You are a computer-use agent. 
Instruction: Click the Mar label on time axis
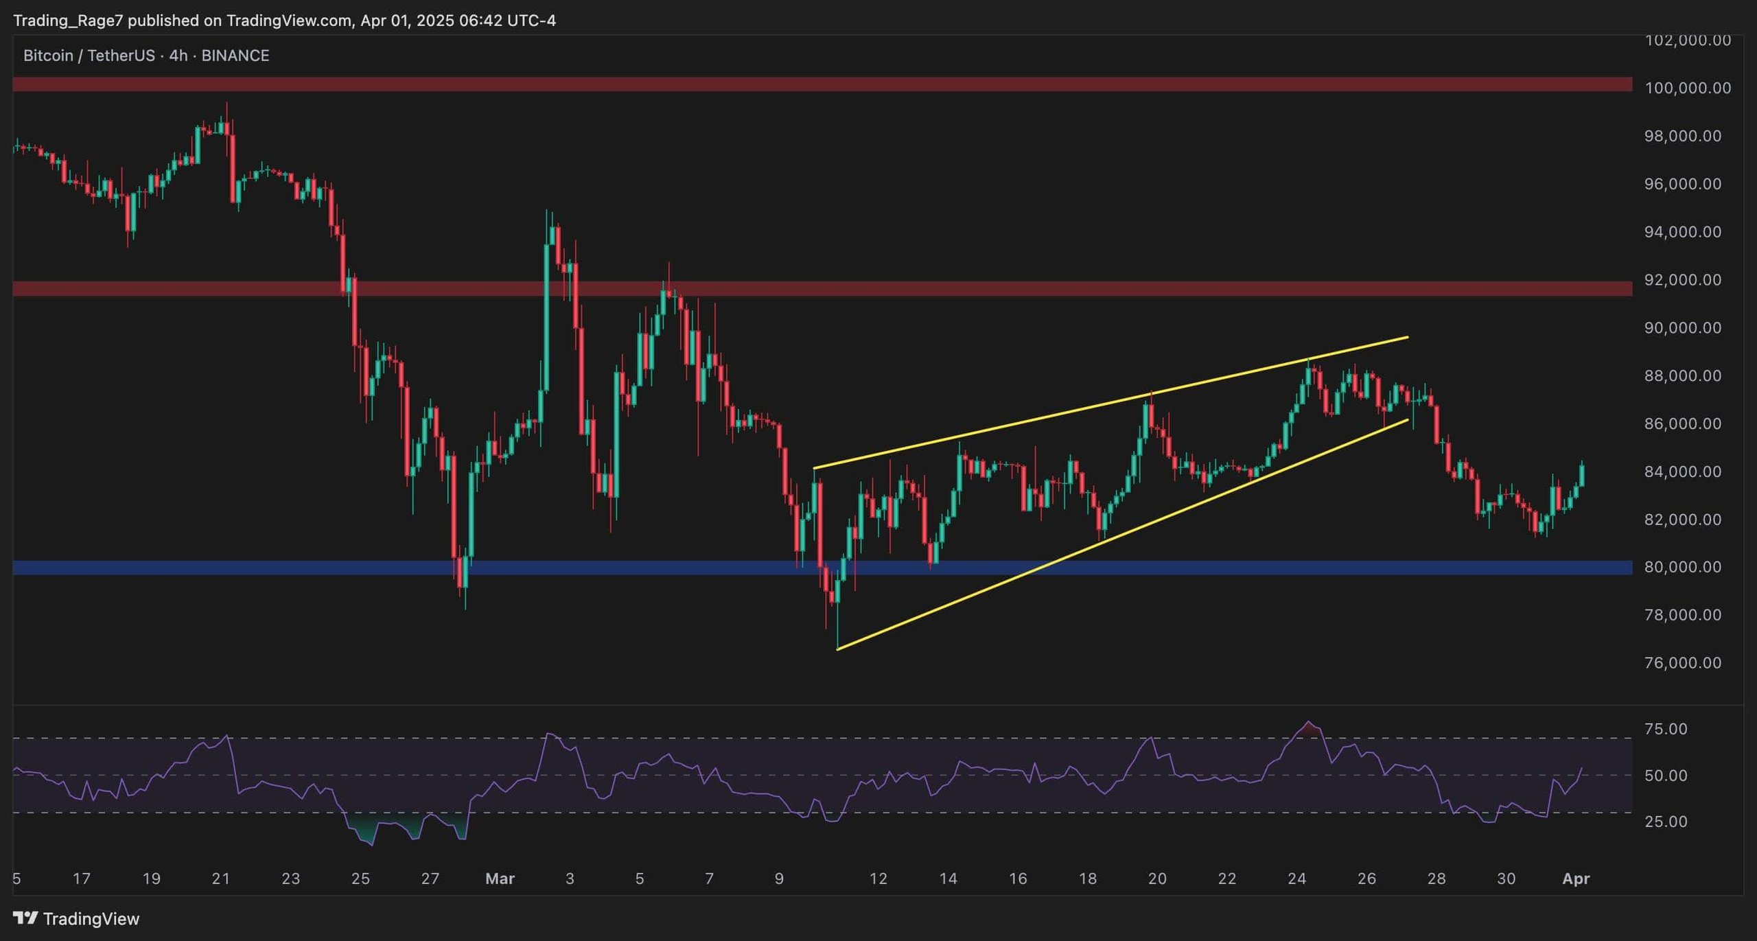pyautogui.click(x=500, y=879)
